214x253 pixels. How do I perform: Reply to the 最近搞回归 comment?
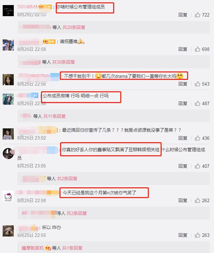183,138
